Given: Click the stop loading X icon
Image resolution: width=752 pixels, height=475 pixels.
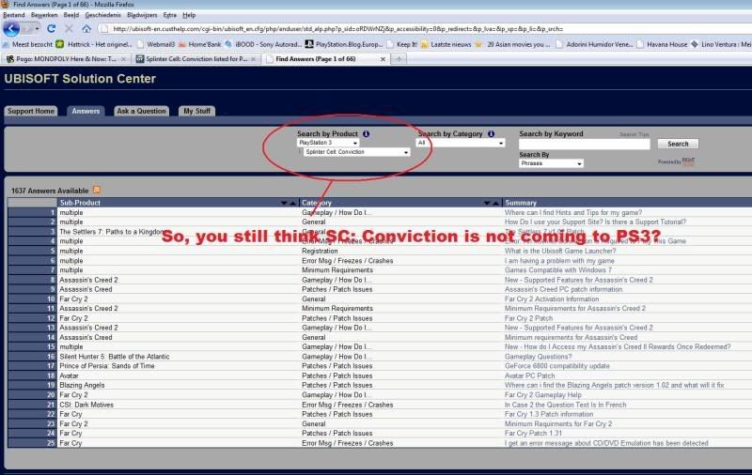Looking at the screenshot, I should click(x=69, y=29).
